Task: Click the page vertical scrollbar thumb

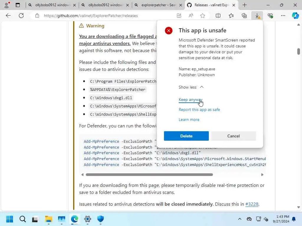Action: (298, 51)
